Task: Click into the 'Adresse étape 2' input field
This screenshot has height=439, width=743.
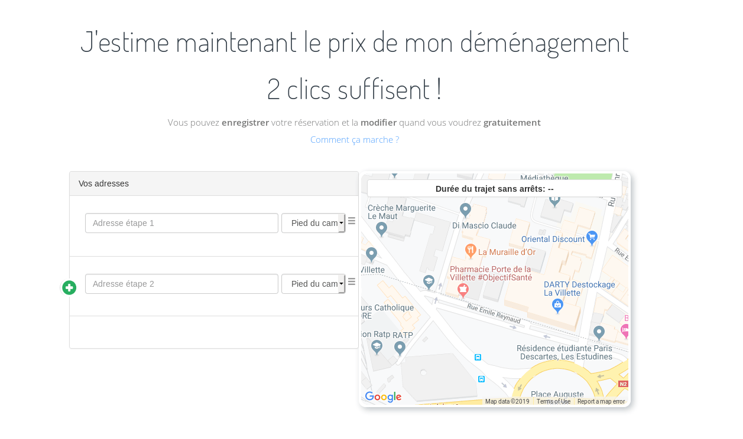Action: pyautogui.click(x=181, y=284)
